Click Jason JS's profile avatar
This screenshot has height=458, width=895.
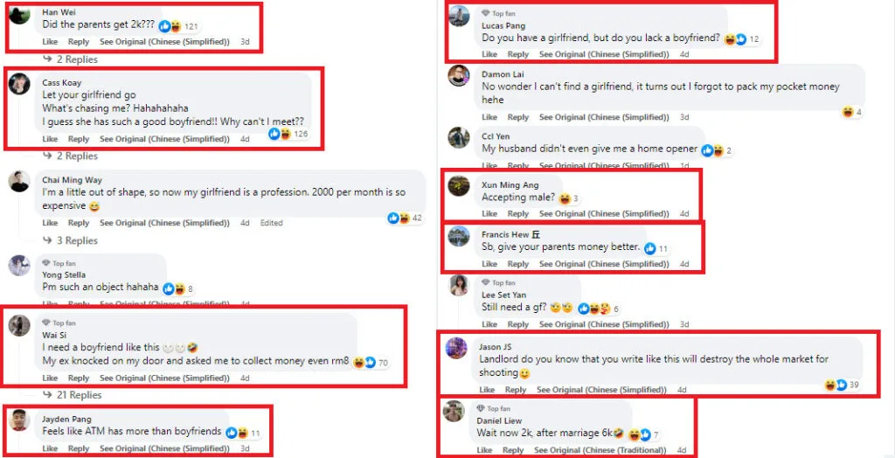[x=456, y=348]
